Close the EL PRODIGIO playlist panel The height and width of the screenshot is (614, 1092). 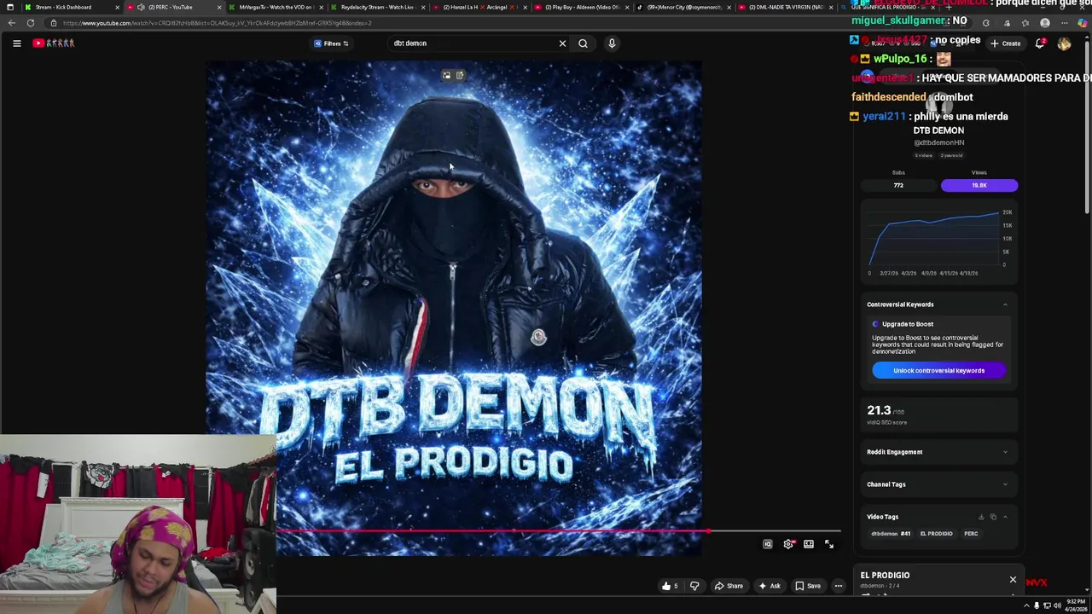[1013, 580]
